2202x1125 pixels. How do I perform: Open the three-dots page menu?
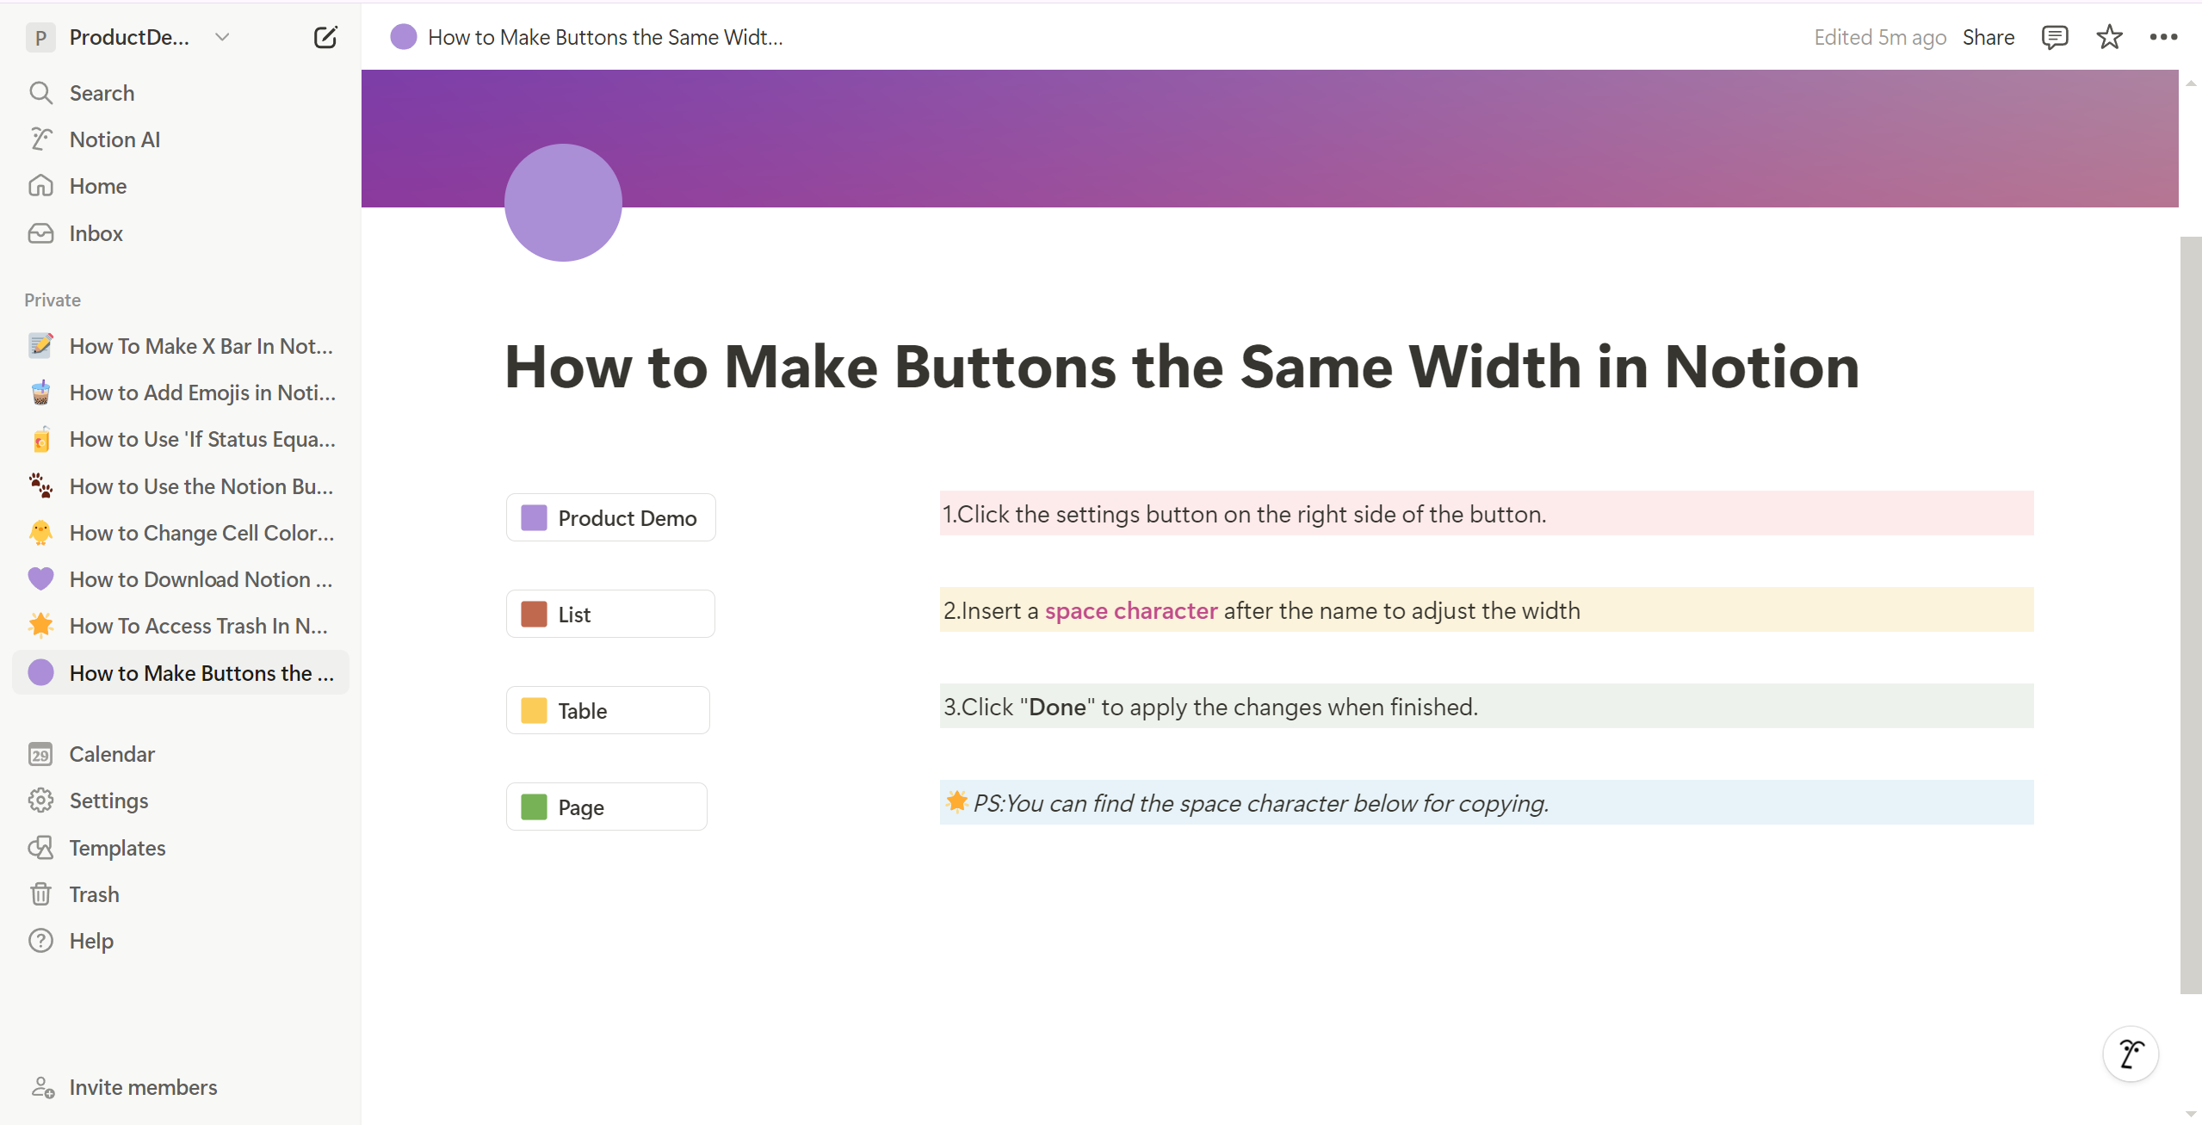pos(2163,37)
